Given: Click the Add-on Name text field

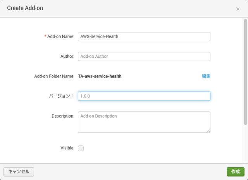Looking at the screenshot, I should 144,36.
